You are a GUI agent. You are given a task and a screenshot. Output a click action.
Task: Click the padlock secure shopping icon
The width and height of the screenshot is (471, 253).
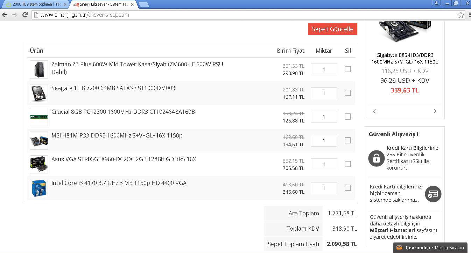click(x=376, y=158)
